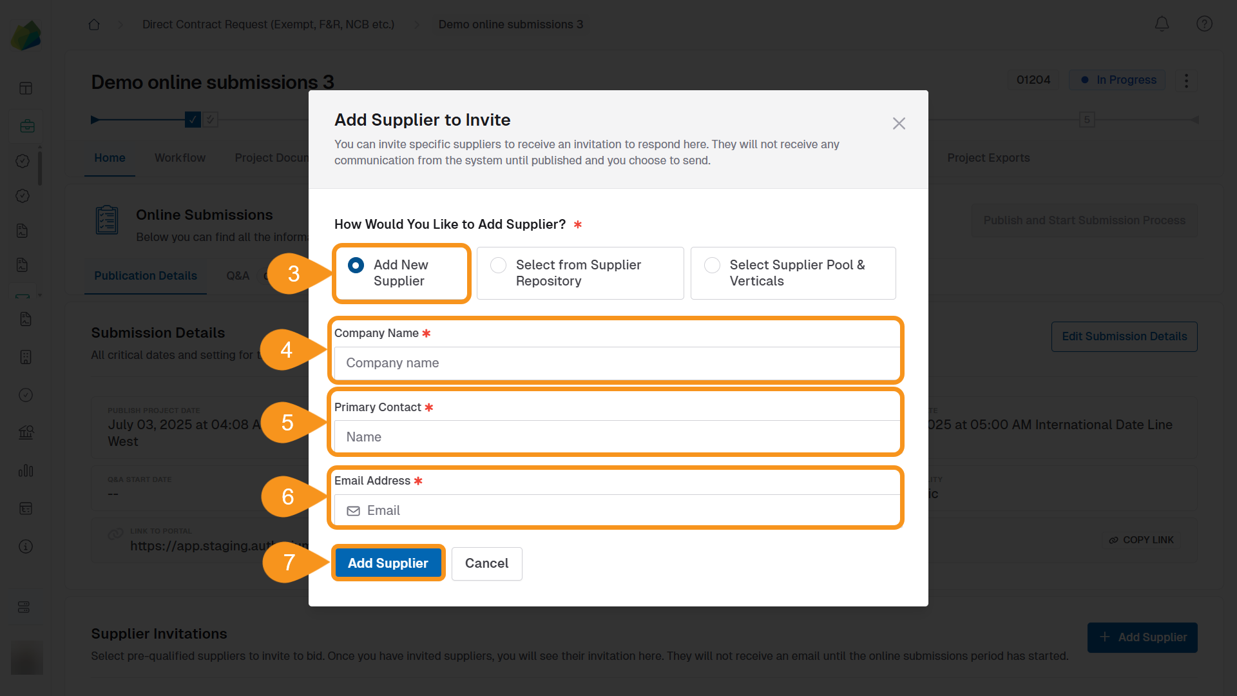
Task: Click the notification bell icon
Action: pyautogui.click(x=1162, y=24)
